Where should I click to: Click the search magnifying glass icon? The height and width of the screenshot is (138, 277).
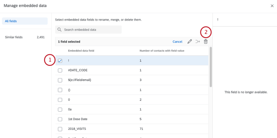pyautogui.click(x=60, y=30)
